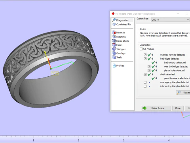Enable overlapping triangles detected checkbox
This screenshot has height=143, width=190.
coord(145,82)
